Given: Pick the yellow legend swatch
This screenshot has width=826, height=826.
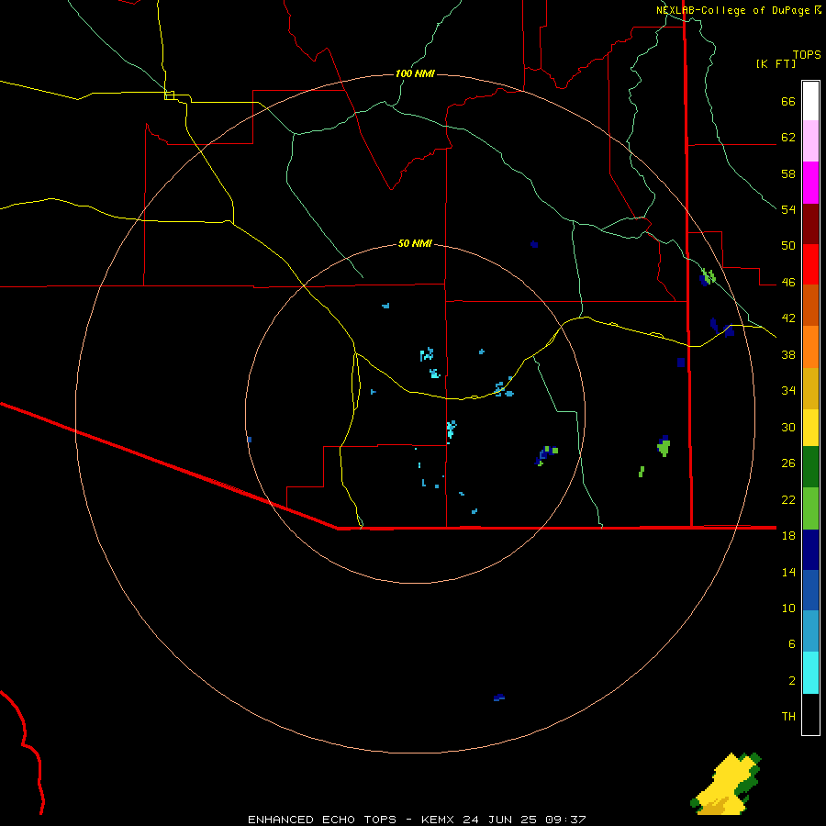Looking at the screenshot, I should [x=810, y=428].
